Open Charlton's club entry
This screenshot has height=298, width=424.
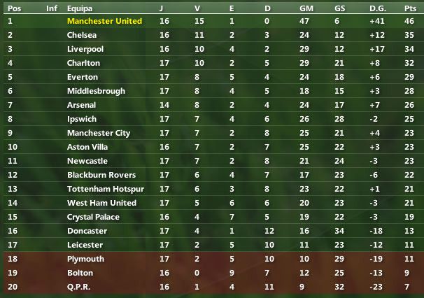coord(84,63)
